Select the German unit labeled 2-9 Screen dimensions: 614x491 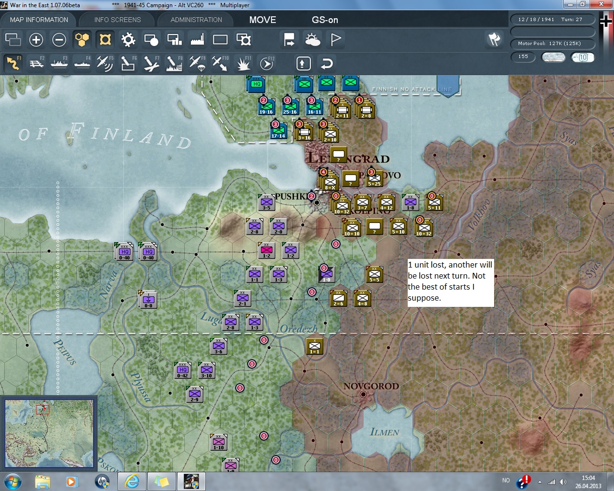pyautogui.click(x=195, y=394)
